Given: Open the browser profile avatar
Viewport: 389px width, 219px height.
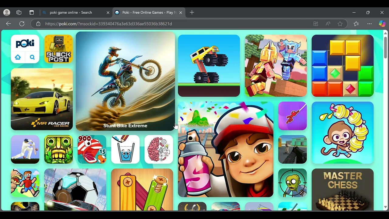Looking at the screenshot, I should pyautogui.click(x=7, y=12).
